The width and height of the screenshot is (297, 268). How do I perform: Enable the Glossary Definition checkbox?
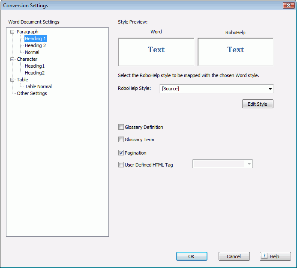(121, 127)
